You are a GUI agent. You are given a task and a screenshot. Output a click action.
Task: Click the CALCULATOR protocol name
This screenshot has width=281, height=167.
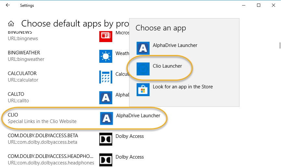[22, 73]
